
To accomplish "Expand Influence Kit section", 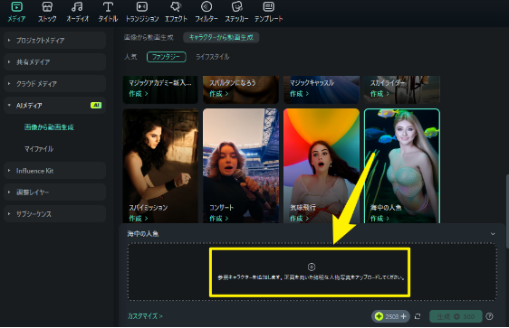I will point(55,171).
